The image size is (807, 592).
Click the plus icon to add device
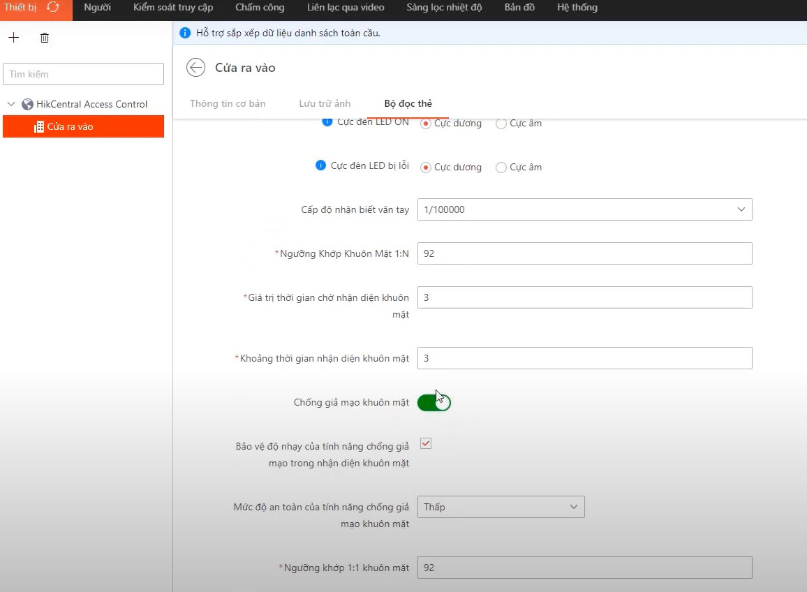pyautogui.click(x=13, y=38)
